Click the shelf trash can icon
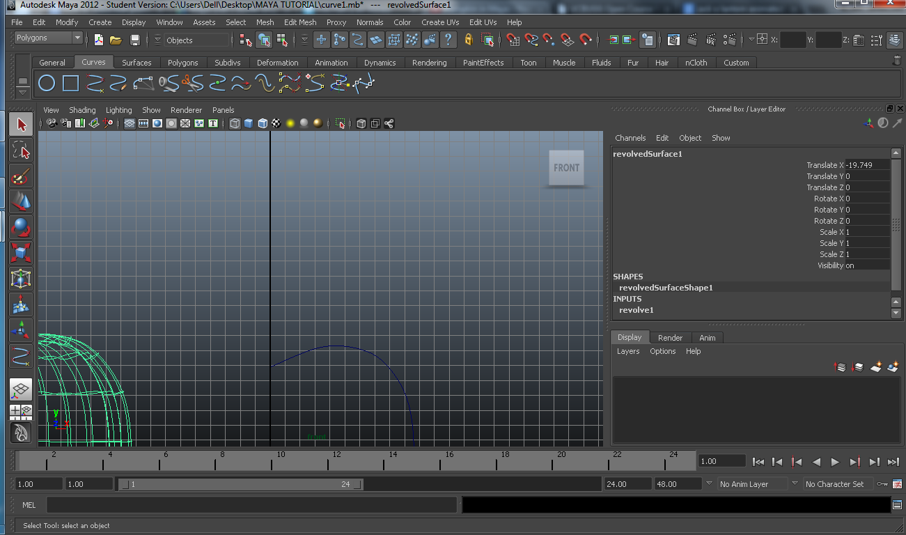The height and width of the screenshot is (535, 906). pos(897,61)
